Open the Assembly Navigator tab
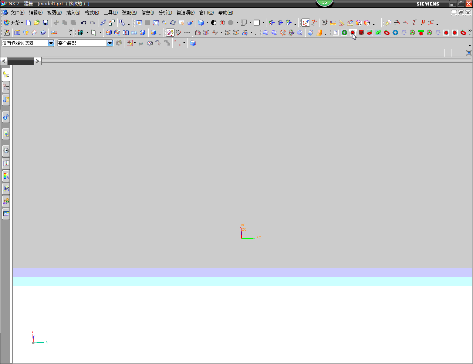 6,74
